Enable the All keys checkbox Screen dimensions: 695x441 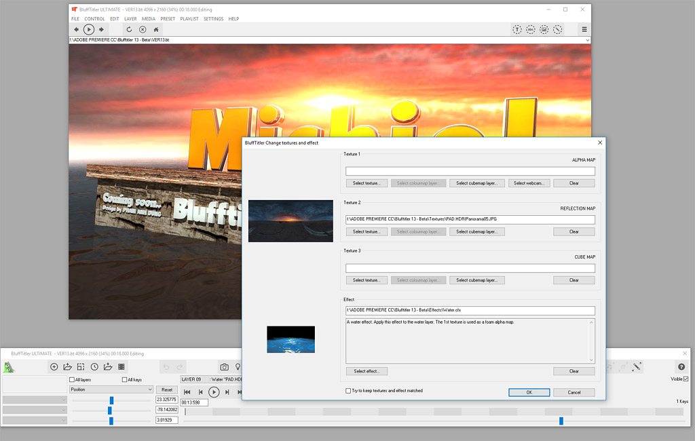[125, 379]
